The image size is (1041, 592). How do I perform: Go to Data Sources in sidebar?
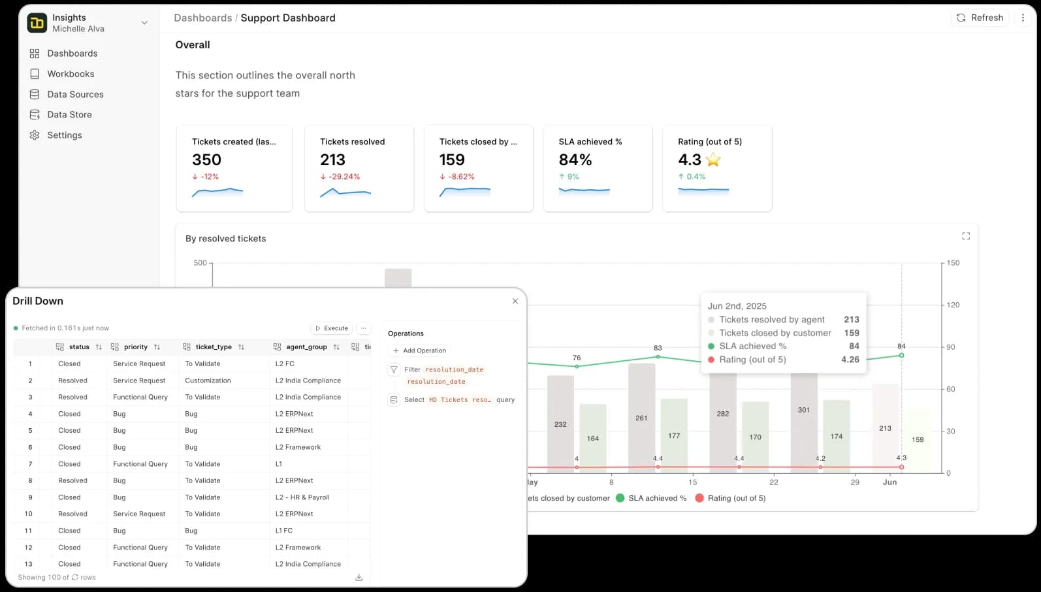tap(75, 95)
